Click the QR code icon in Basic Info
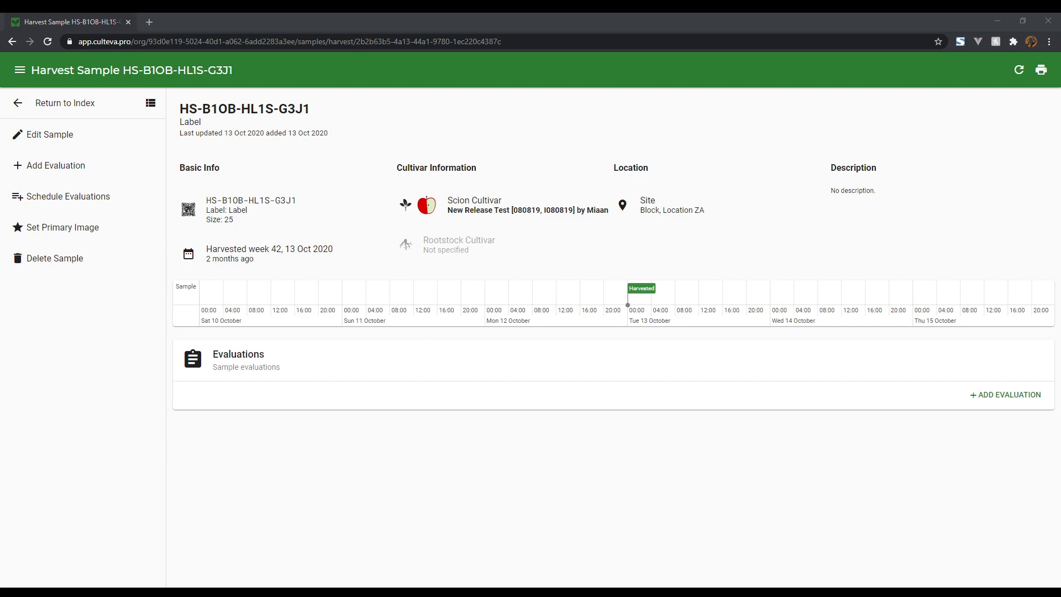 (x=188, y=210)
